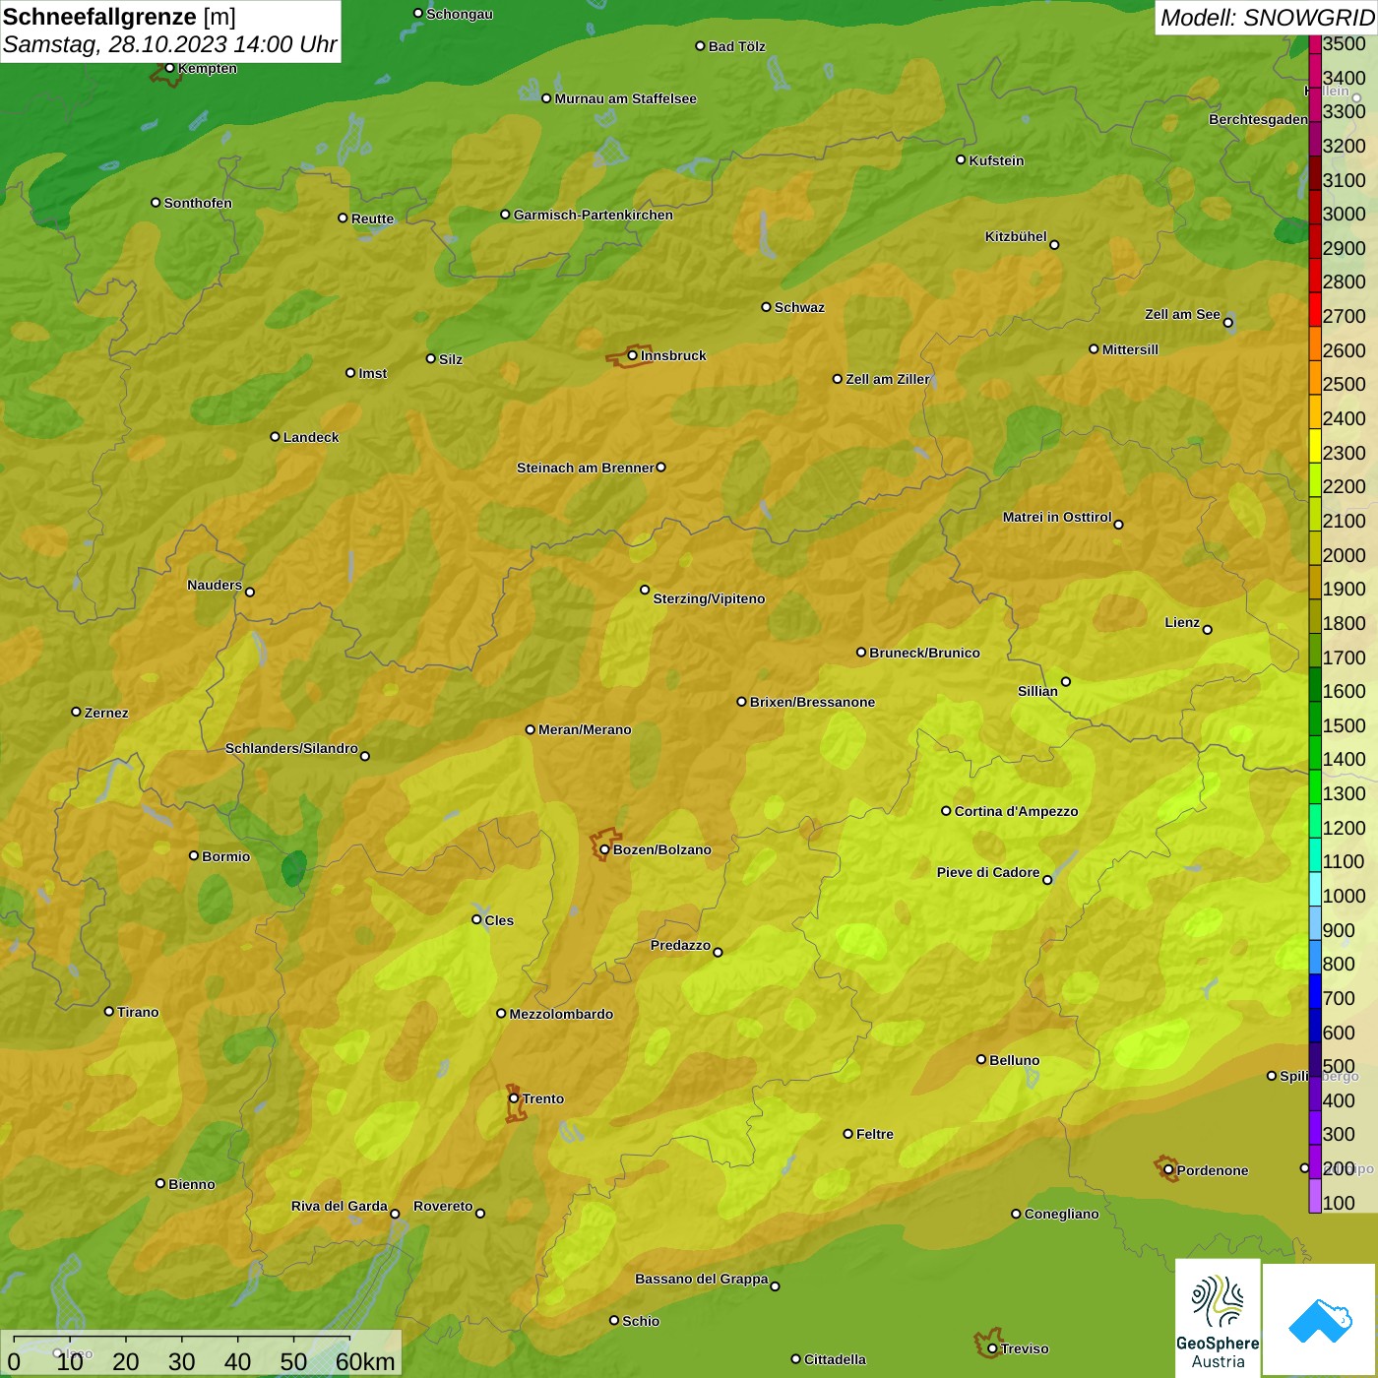Image resolution: width=1378 pixels, height=1378 pixels.
Task: Click the GeoSphere Austria logo
Action: (1218, 1318)
